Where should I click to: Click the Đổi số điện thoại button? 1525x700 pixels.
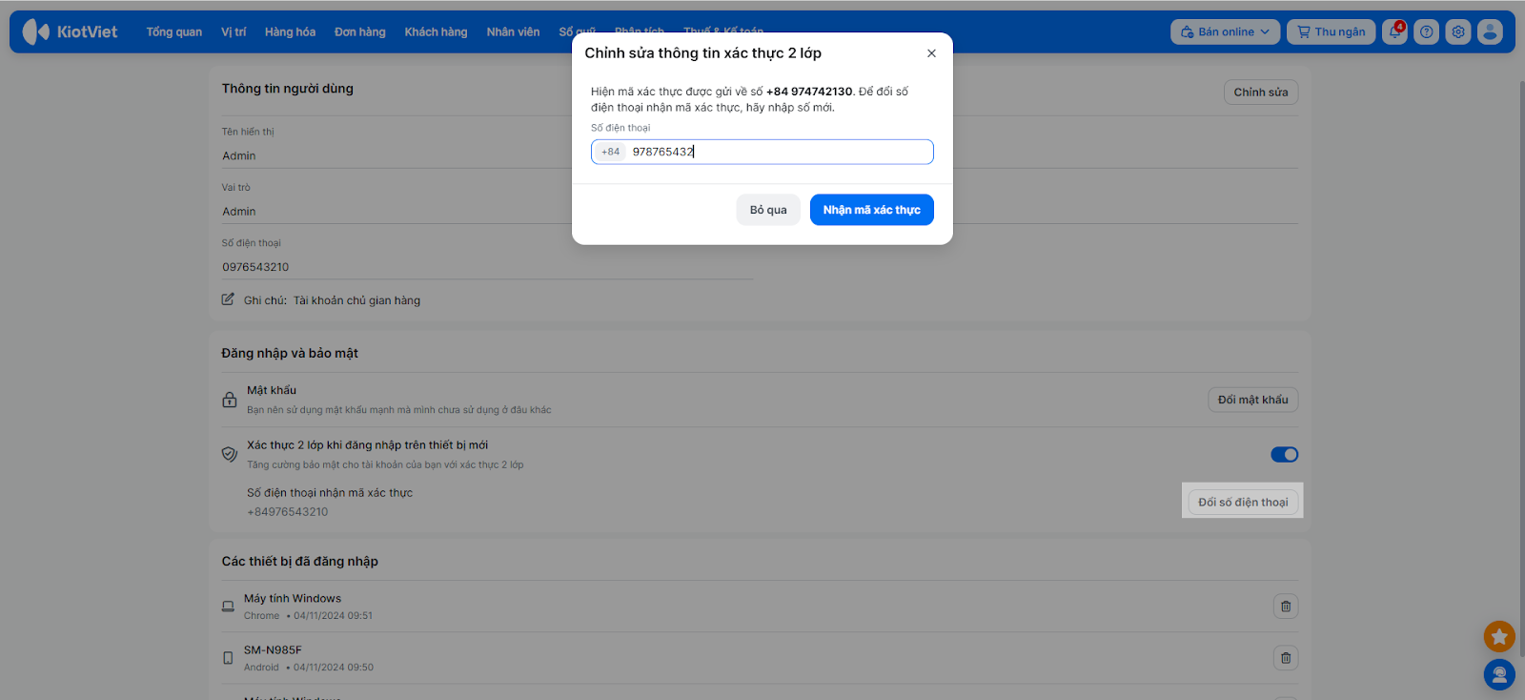[x=1243, y=502]
